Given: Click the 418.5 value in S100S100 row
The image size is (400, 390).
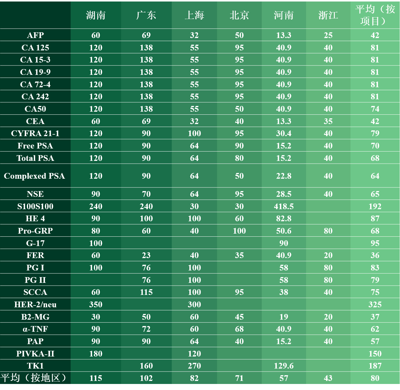Looking at the screenshot, I should (x=283, y=206).
